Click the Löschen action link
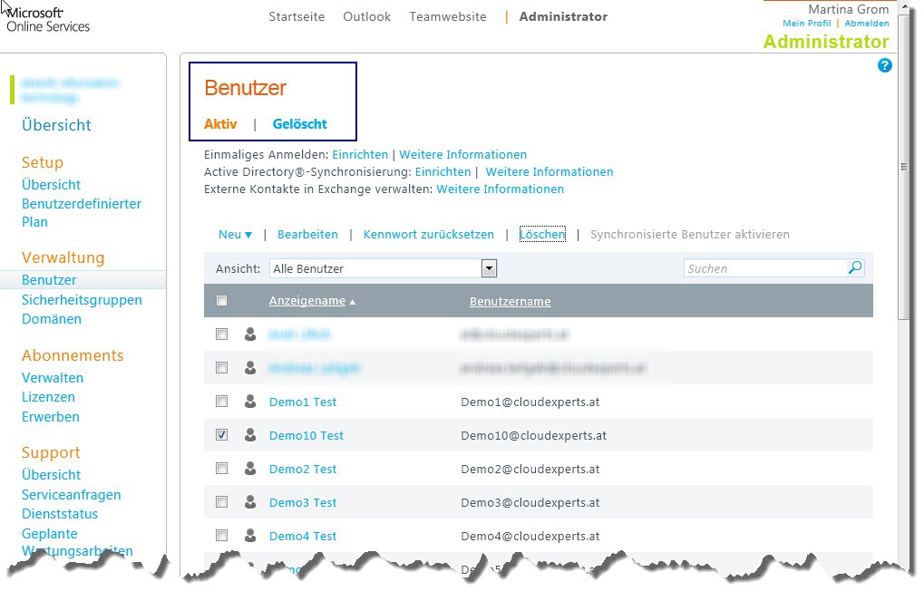 [x=542, y=235]
